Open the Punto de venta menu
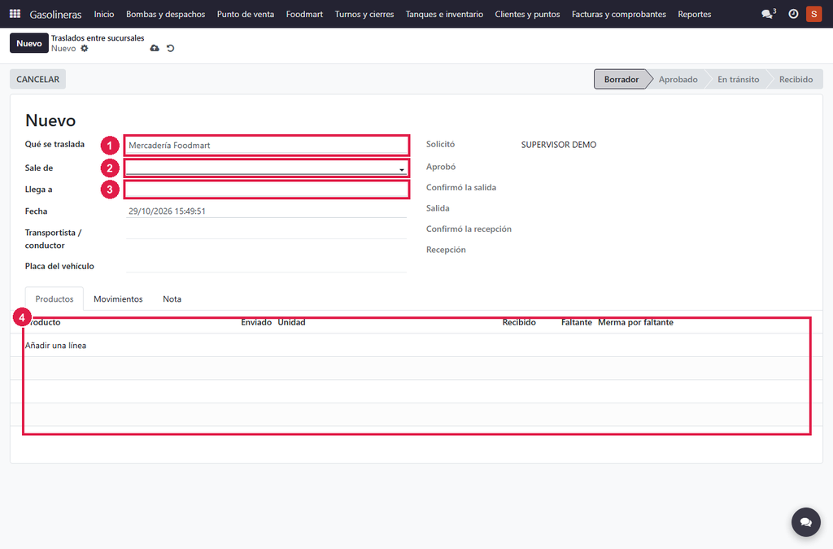Viewport: 833px width, 549px height. (246, 14)
